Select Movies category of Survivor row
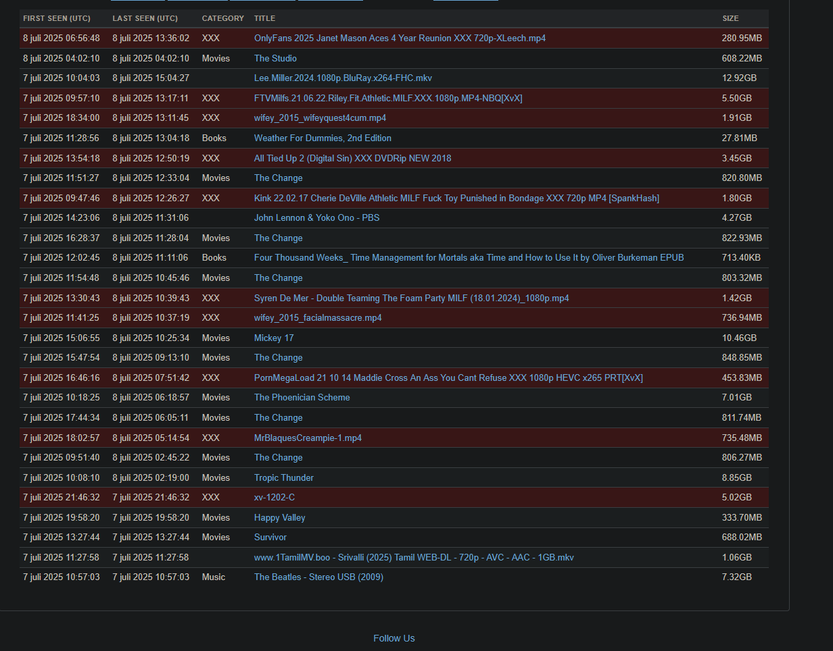The image size is (833, 651). pyautogui.click(x=216, y=538)
